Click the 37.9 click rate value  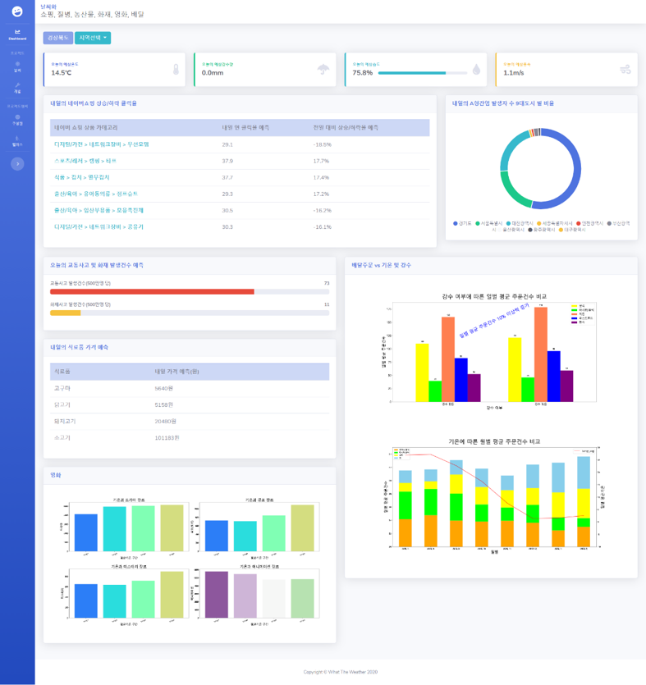(227, 161)
